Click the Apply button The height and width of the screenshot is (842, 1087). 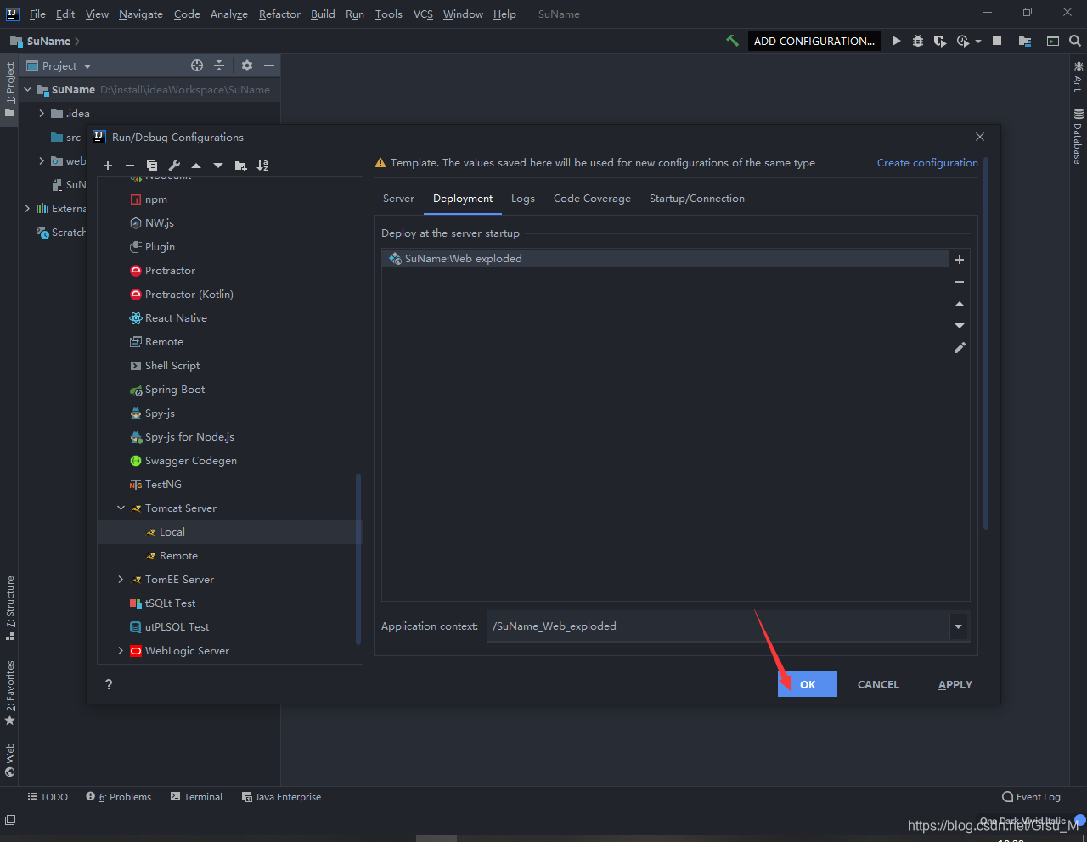955,684
